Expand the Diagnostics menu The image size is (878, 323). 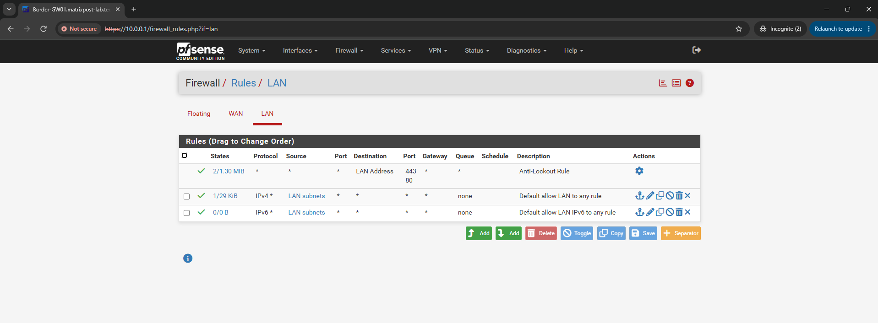(x=527, y=50)
